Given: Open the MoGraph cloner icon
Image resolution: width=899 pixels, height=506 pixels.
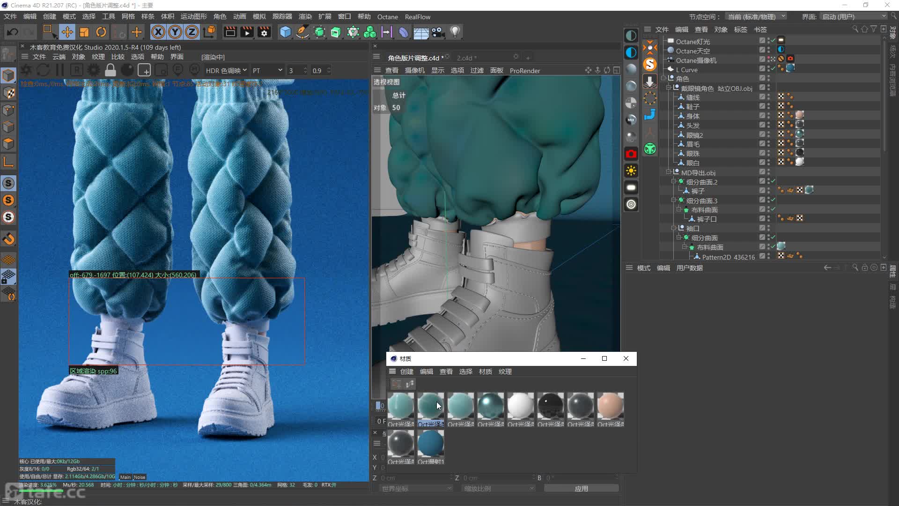Looking at the screenshot, I should pyautogui.click(x=370, y=32).
